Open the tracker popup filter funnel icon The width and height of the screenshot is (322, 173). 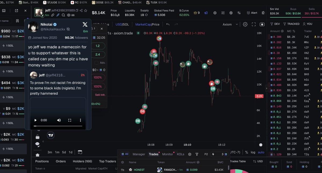197,154
